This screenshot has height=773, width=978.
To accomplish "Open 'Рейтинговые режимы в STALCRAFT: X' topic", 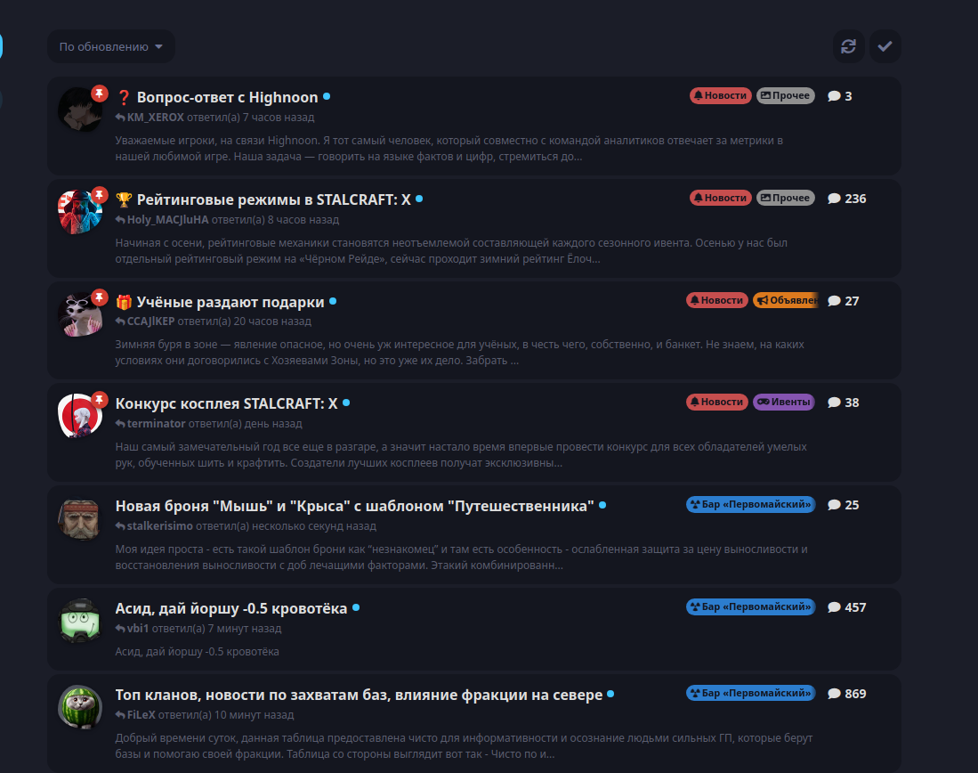I will click(x=273, y=199).
